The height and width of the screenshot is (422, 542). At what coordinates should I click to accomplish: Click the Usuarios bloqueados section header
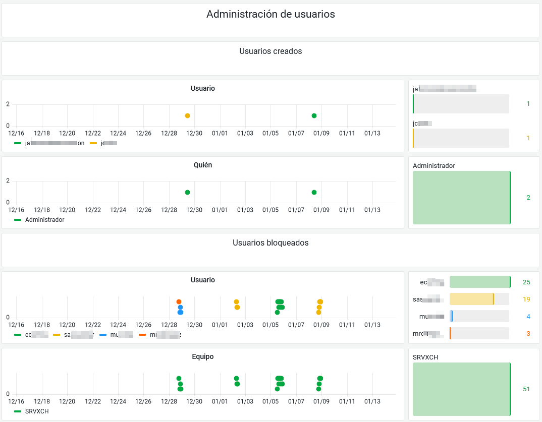pos(270,243)
